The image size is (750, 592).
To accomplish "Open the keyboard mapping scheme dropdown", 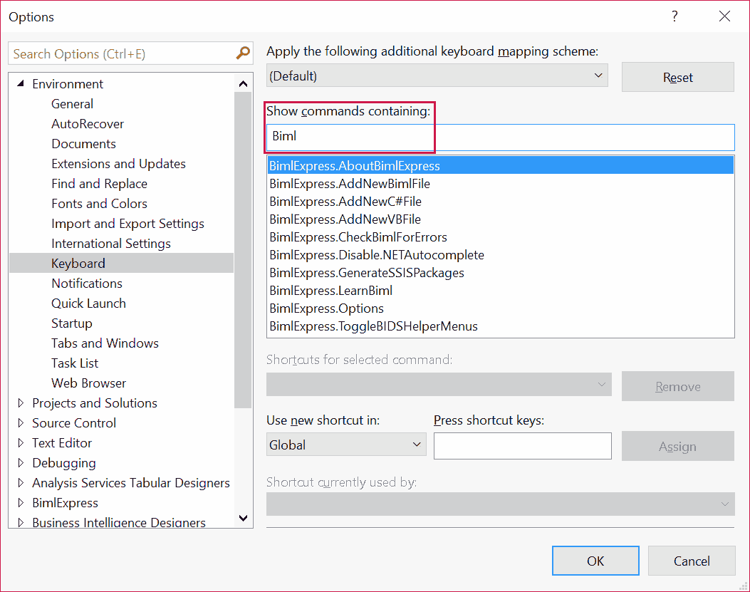I will point(437,76).
